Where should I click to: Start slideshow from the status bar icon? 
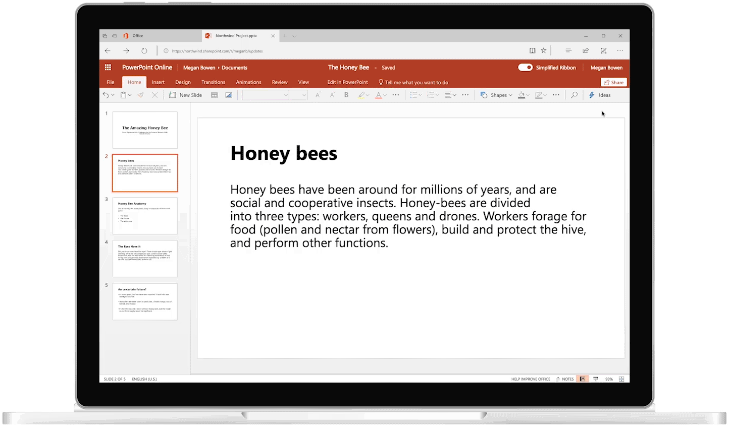[596, 379]
